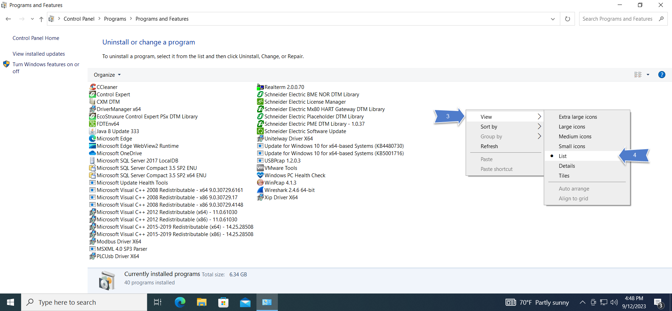Click the FDTEnv64 program icon
The width and height of the screenshot is (672, 311).
(x=92, y=124)
